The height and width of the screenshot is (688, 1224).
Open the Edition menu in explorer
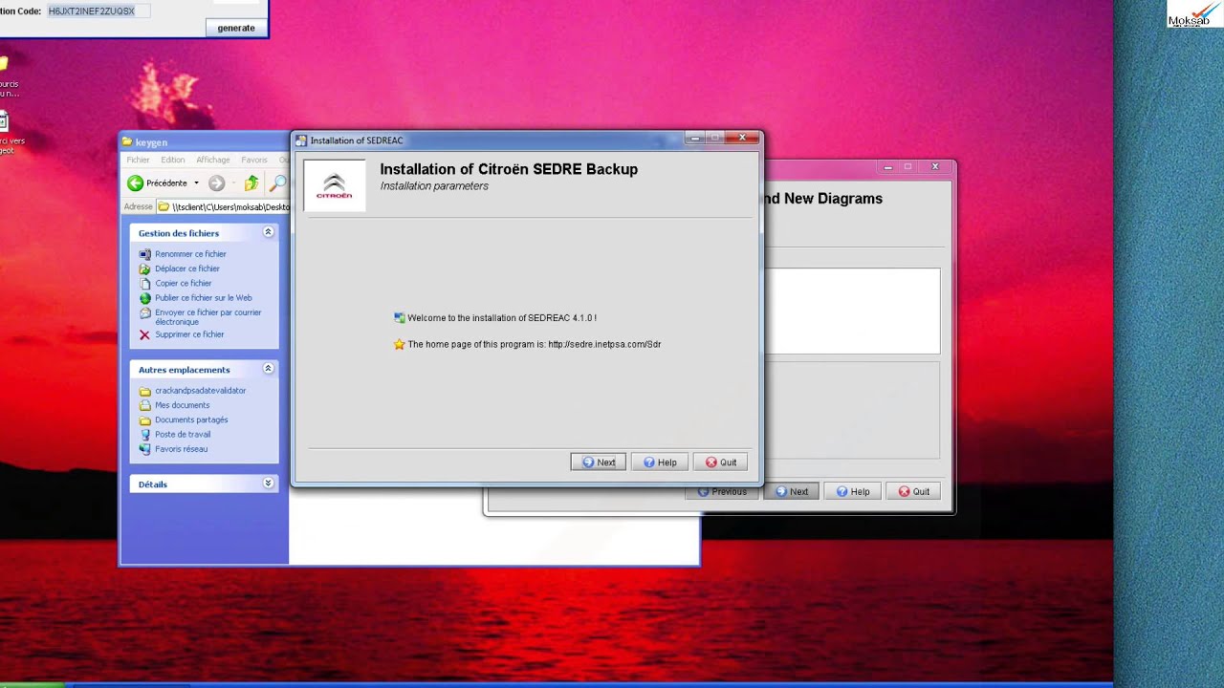click(173, 160)
